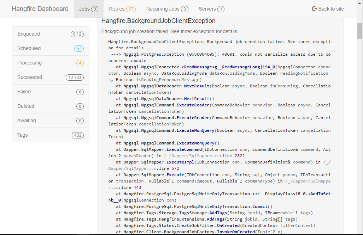The width and height of the screenshot is (363, 235).
Task: Open the Failed jobs section
Action: tap(24, 92)
